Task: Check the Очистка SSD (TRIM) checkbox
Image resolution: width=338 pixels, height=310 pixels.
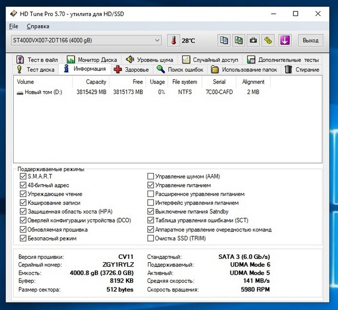Action: pyautogui.click(x=151, y=238)
